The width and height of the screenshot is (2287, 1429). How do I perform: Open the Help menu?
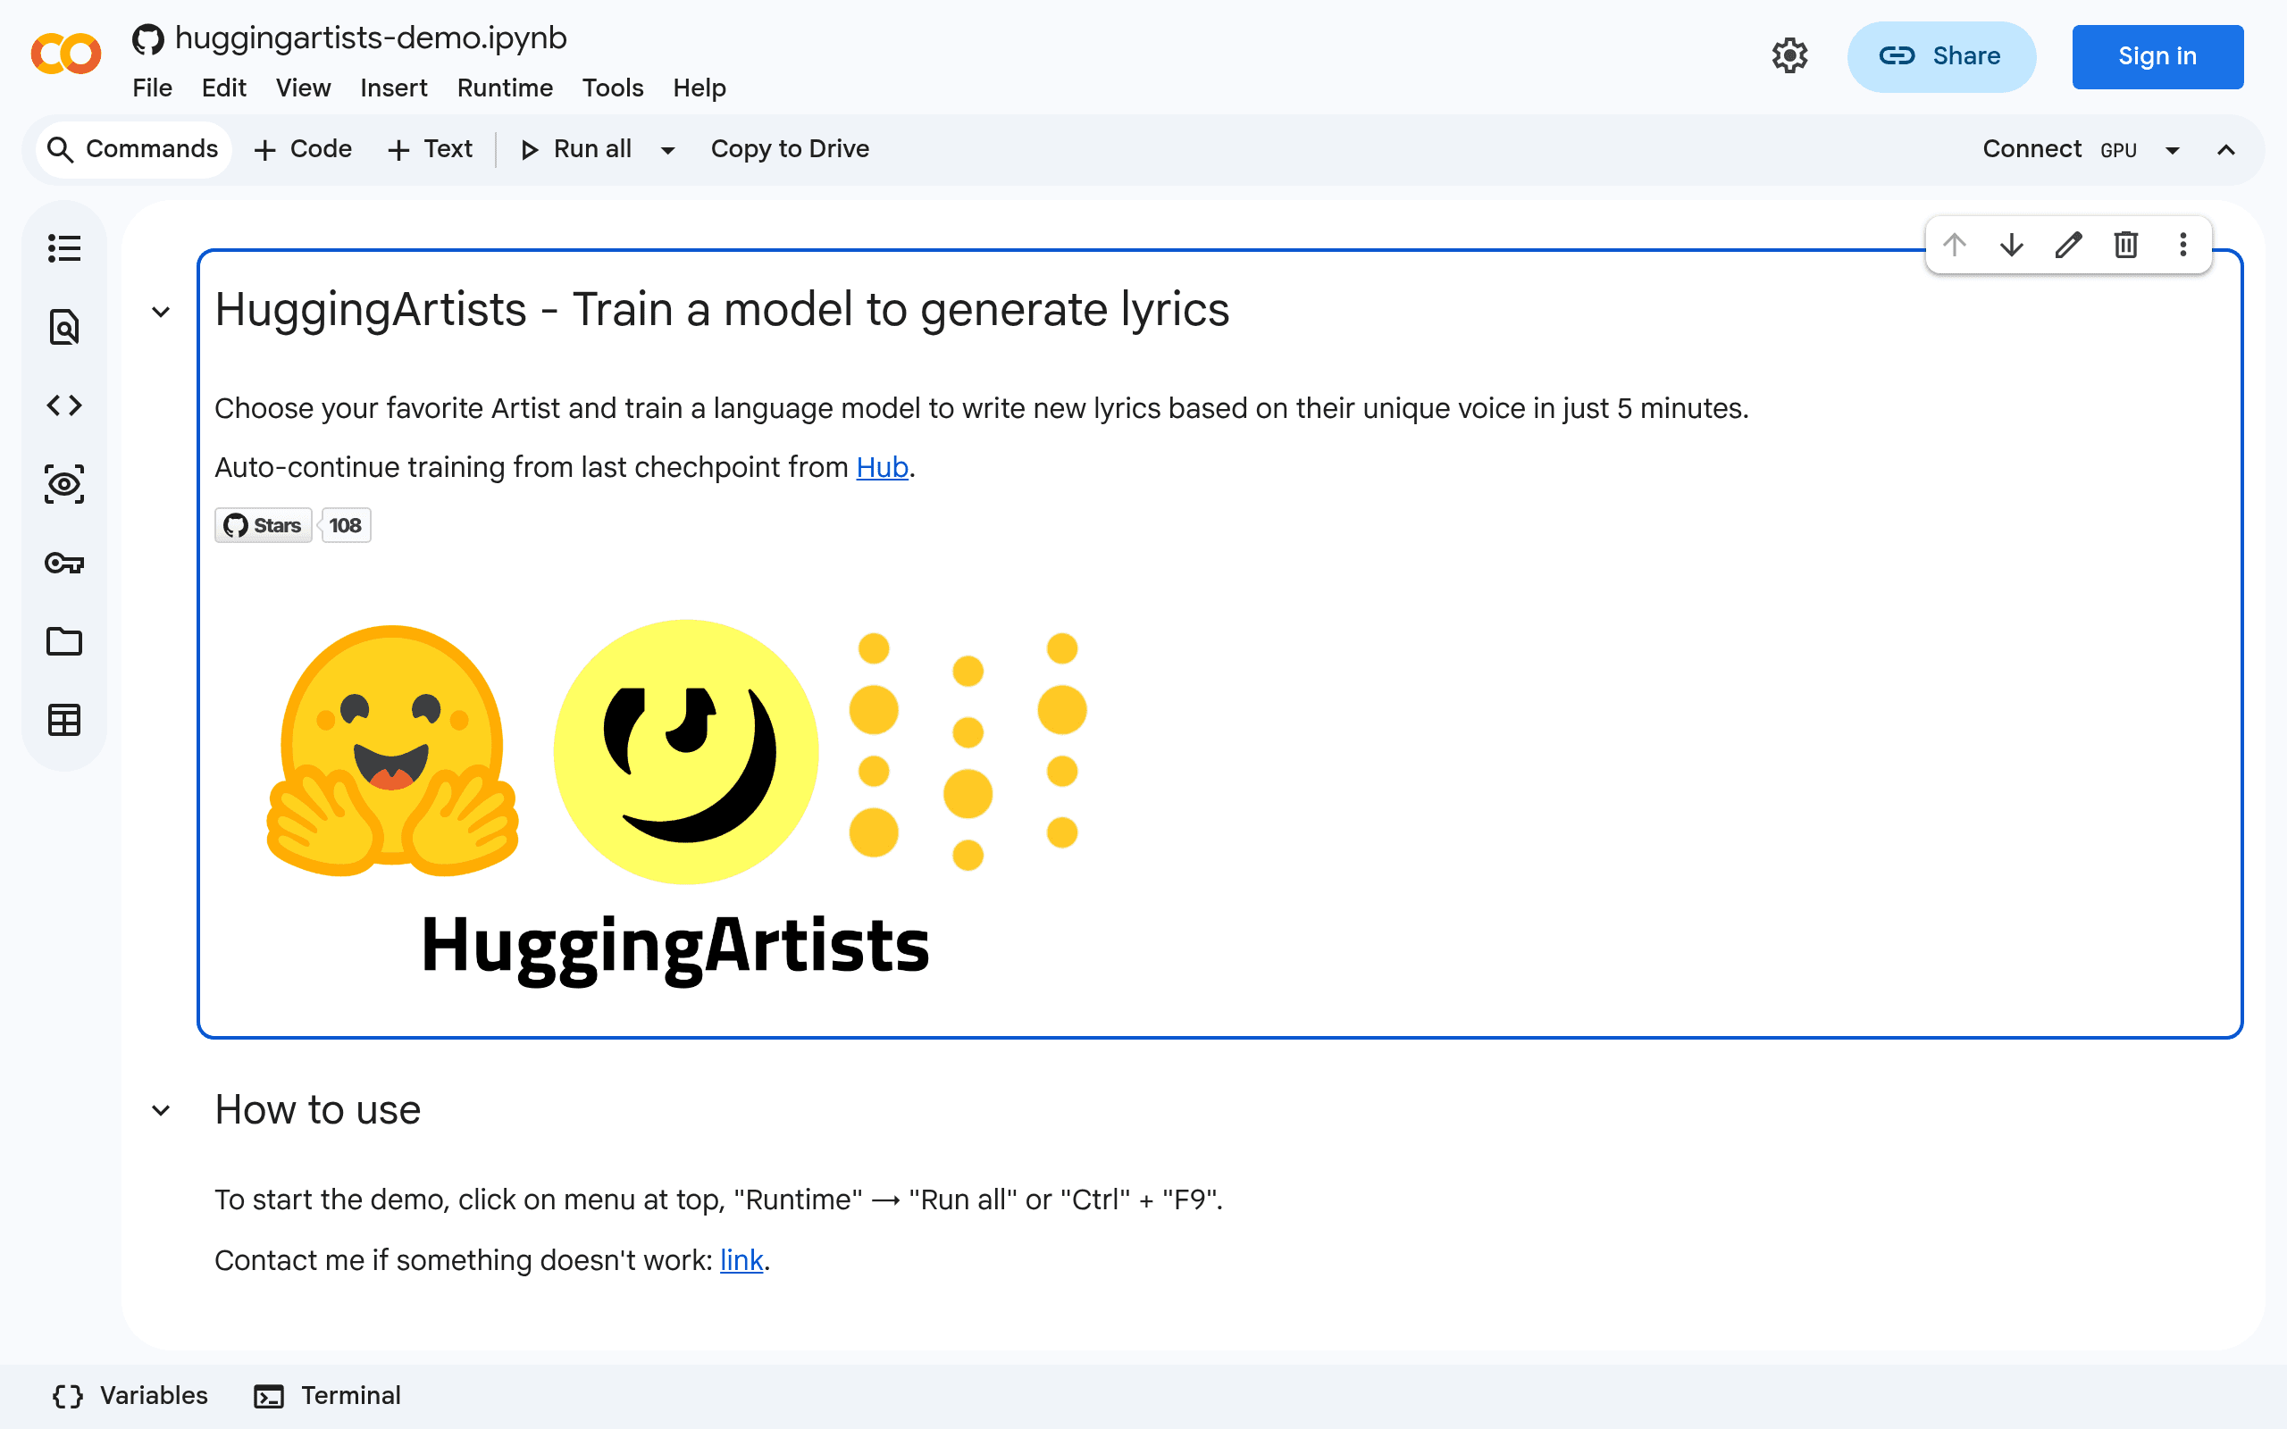700,88
